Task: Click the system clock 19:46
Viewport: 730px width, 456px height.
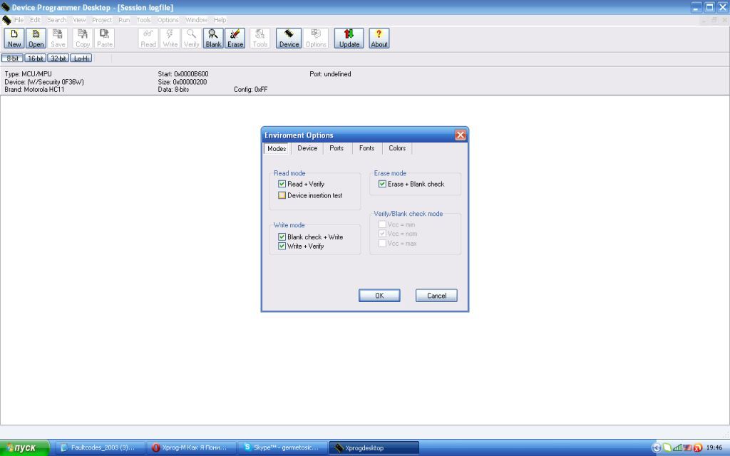Action: [x=714, y=447]
